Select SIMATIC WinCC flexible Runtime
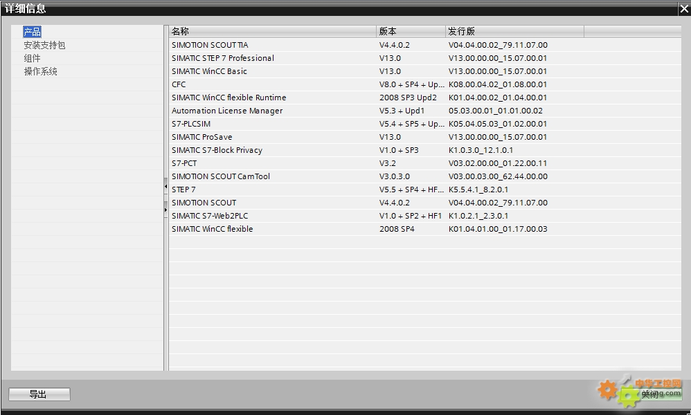This screenshot has width=691, height=415. (228, 98)
